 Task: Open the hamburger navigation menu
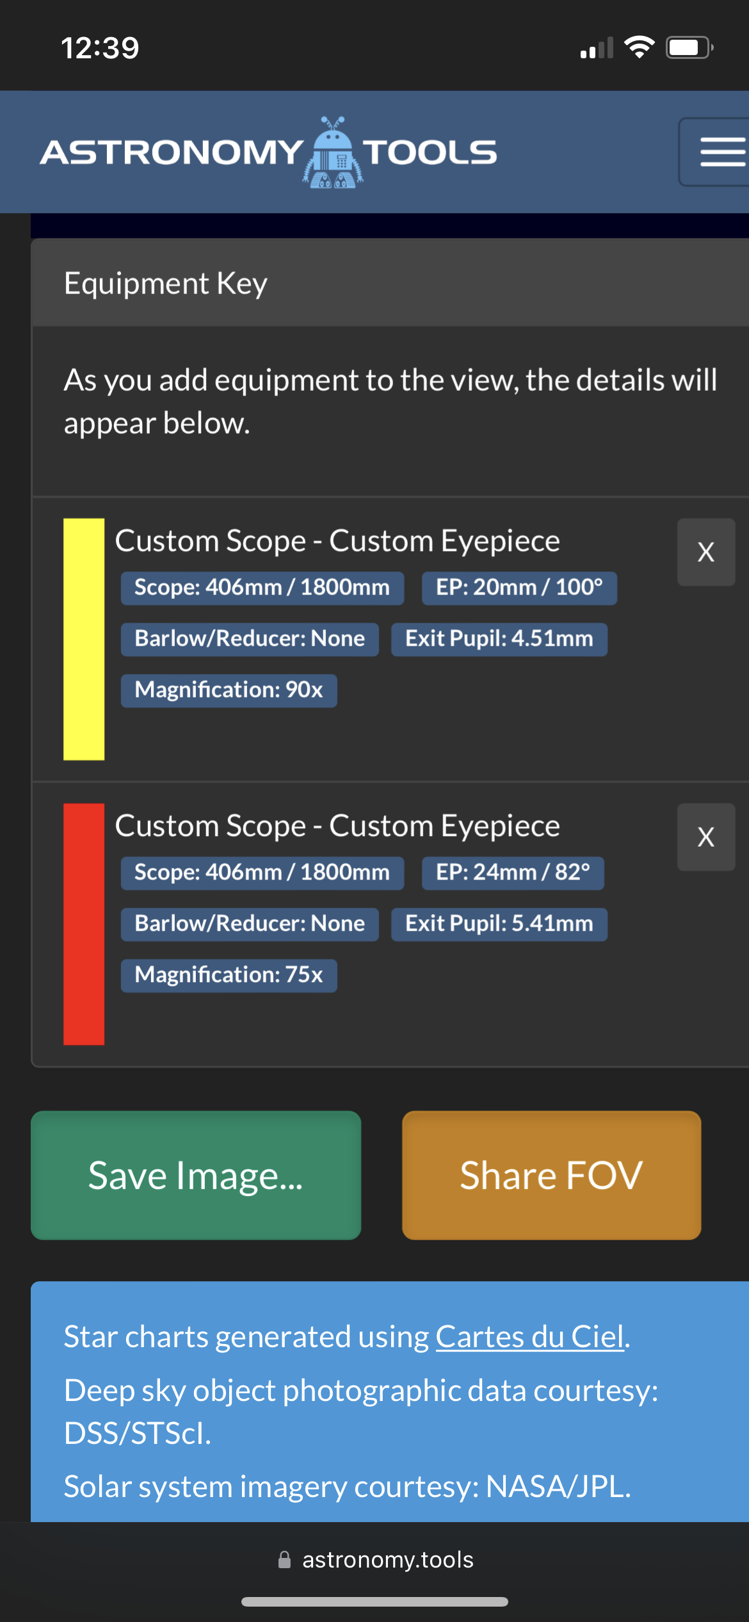click(721, 152)
